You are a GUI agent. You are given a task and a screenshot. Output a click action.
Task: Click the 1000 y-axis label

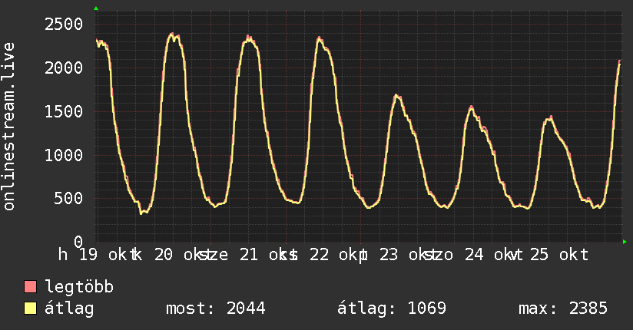[64, 155]
